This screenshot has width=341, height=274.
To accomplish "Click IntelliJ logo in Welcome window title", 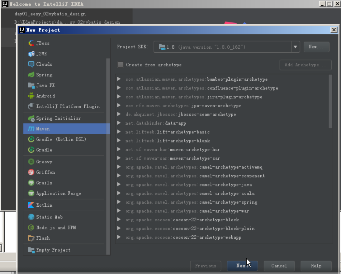I will point(5,4).
